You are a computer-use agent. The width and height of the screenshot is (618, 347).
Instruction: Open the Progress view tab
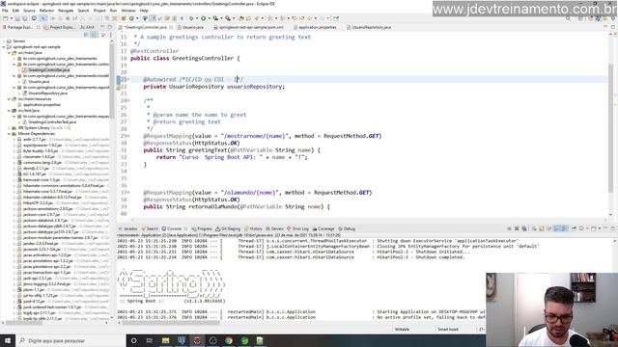202,228
